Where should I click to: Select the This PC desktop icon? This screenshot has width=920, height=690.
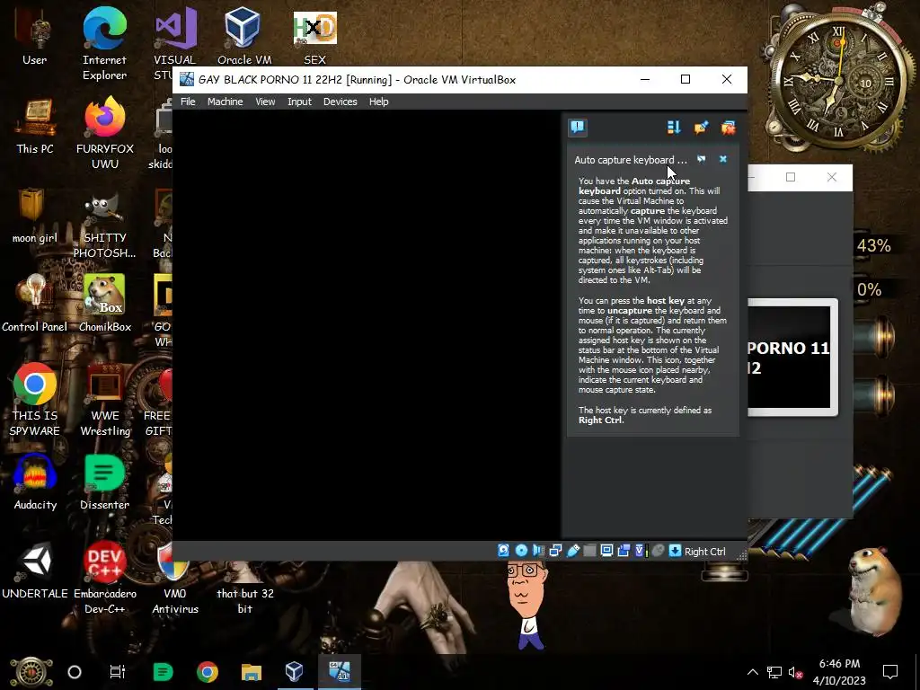pos(35,126)
